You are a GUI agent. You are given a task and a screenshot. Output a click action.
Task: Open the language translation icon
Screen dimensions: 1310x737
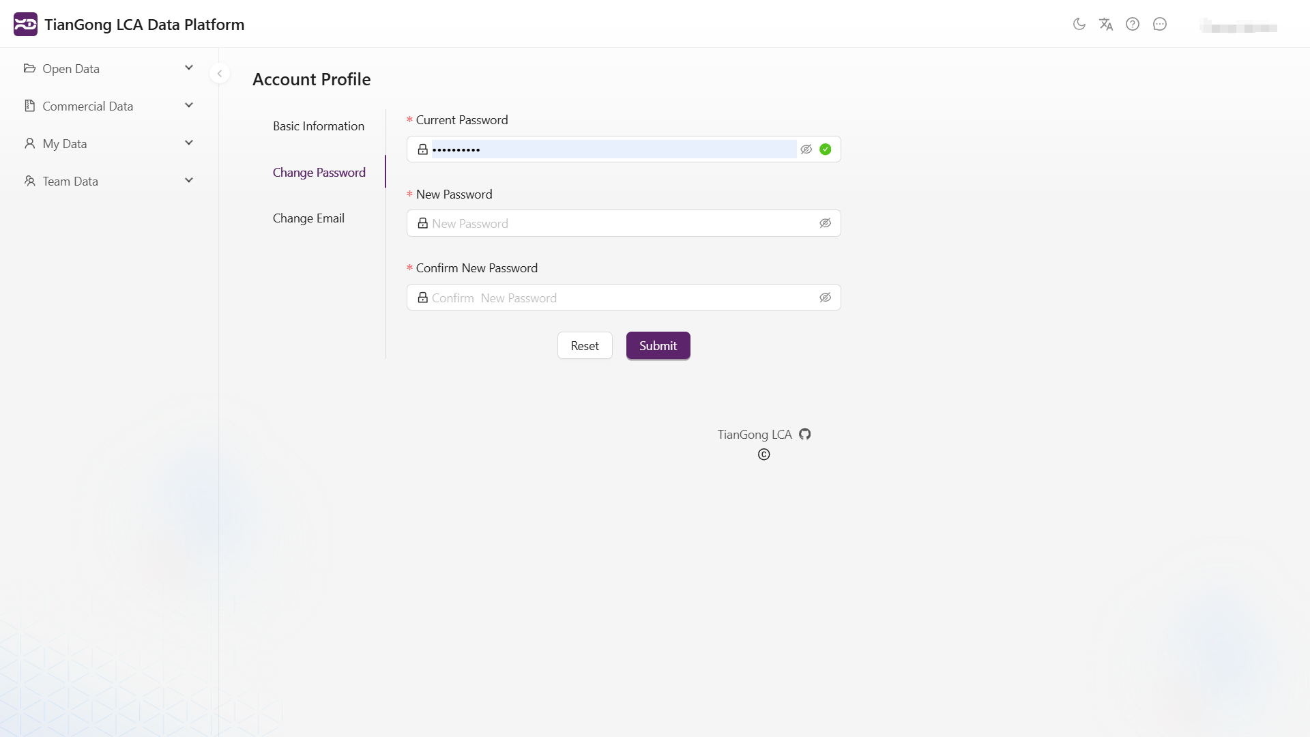(x=1106, y=25)
